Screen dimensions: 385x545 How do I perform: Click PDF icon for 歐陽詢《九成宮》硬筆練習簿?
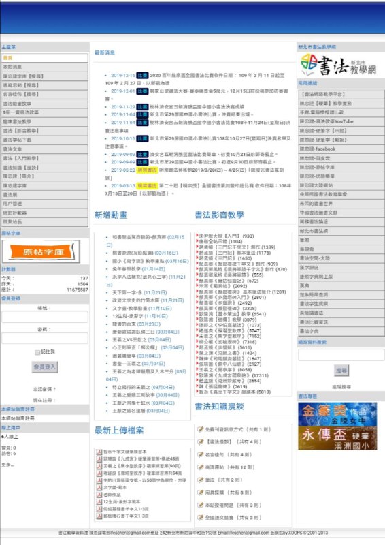click(99, 458)
